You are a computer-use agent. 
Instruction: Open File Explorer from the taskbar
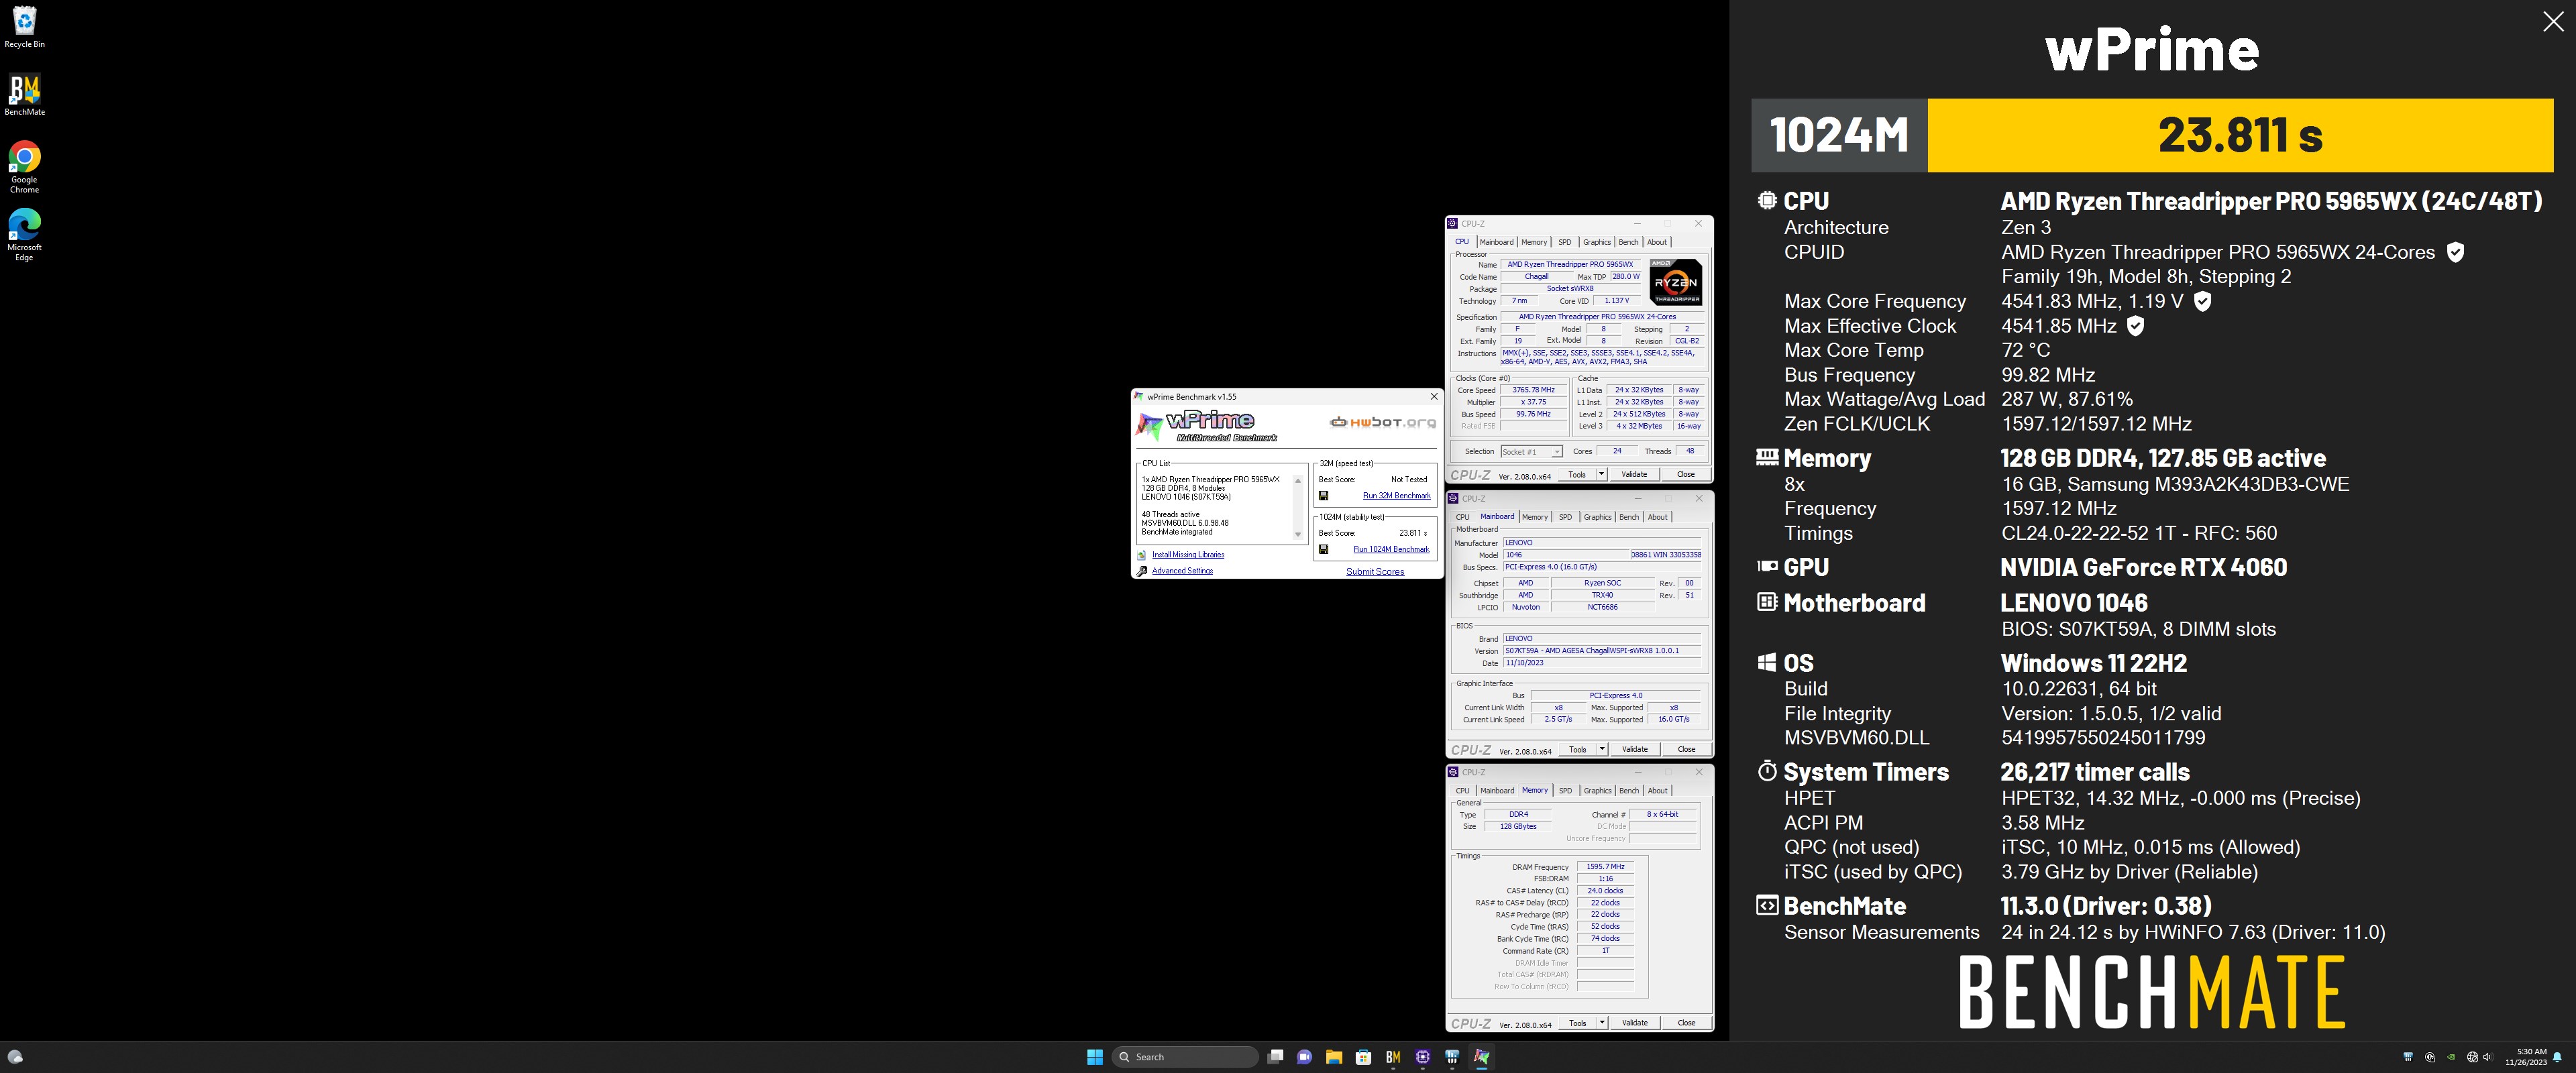click(x=1333, y=1057)
